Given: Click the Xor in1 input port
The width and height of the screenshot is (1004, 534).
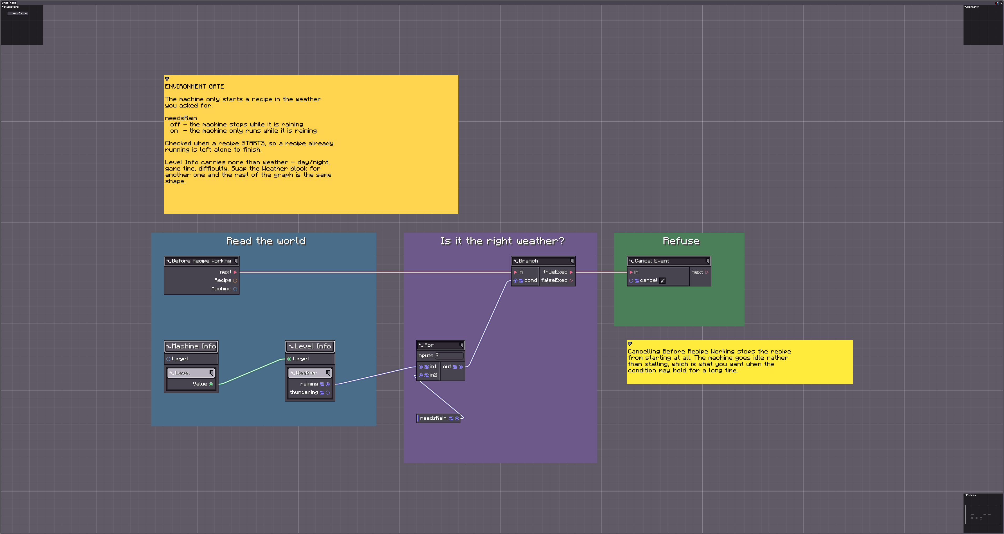Looking at the screenshot, I should pyautogui.click(x=421, y=367).
